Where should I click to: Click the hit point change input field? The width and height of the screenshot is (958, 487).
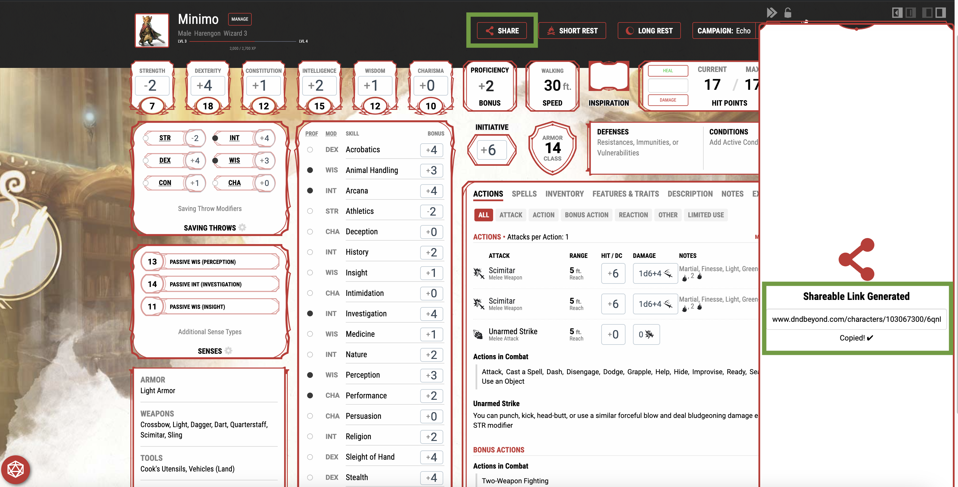[x=668, y=85]
